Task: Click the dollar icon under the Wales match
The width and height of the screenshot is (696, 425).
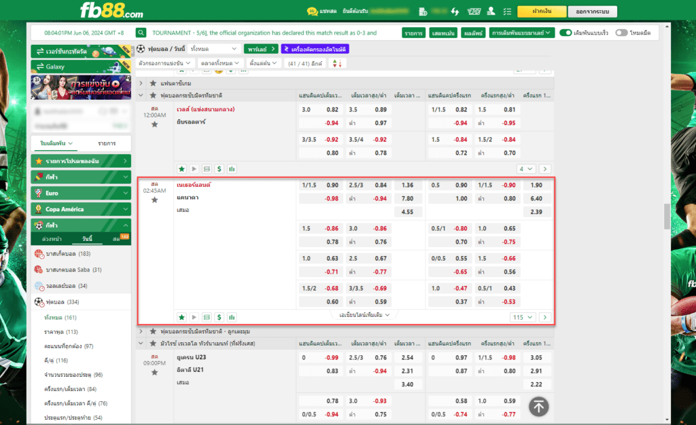Action: tap(220, 169)
